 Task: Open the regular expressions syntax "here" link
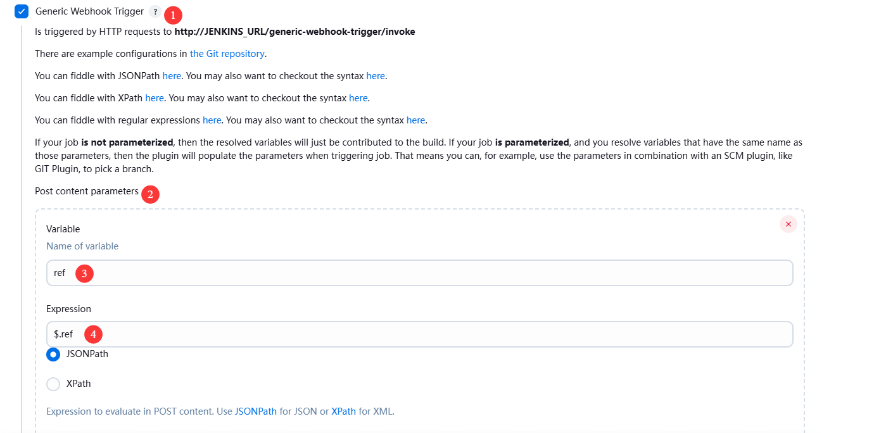[x=415, y=120]
